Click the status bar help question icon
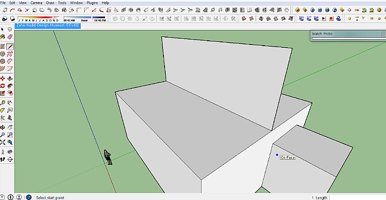The width and height of the screenshot is (386, 200). point(28,197)
